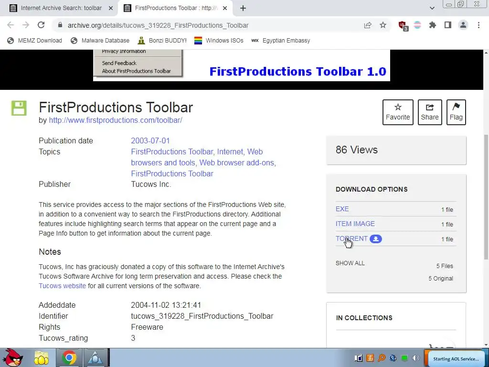Open the Extensions puzzle-piece menu
Screen dimensions: 489x367
click(433, 25)
